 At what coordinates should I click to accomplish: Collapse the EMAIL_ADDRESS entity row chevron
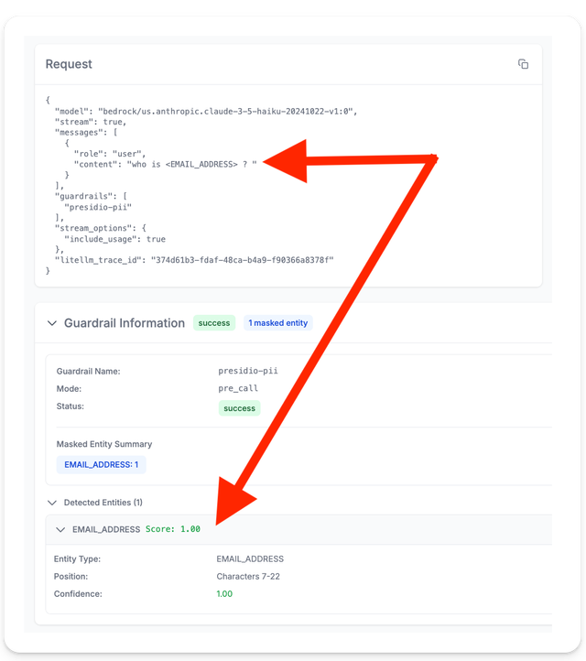60,529
